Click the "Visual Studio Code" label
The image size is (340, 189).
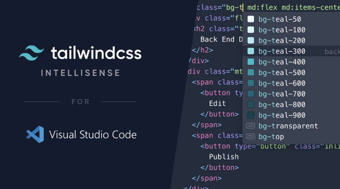point(93,135)
